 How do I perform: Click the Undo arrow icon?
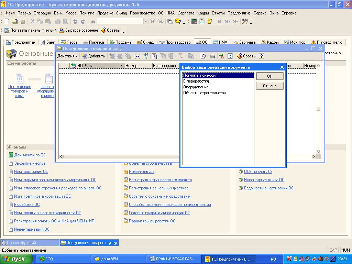coord(75,22)
